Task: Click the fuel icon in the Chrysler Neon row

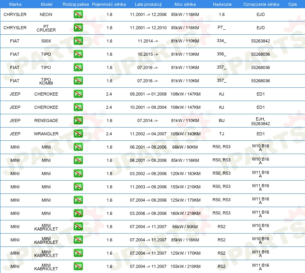Action: click(x=78, y=14)
